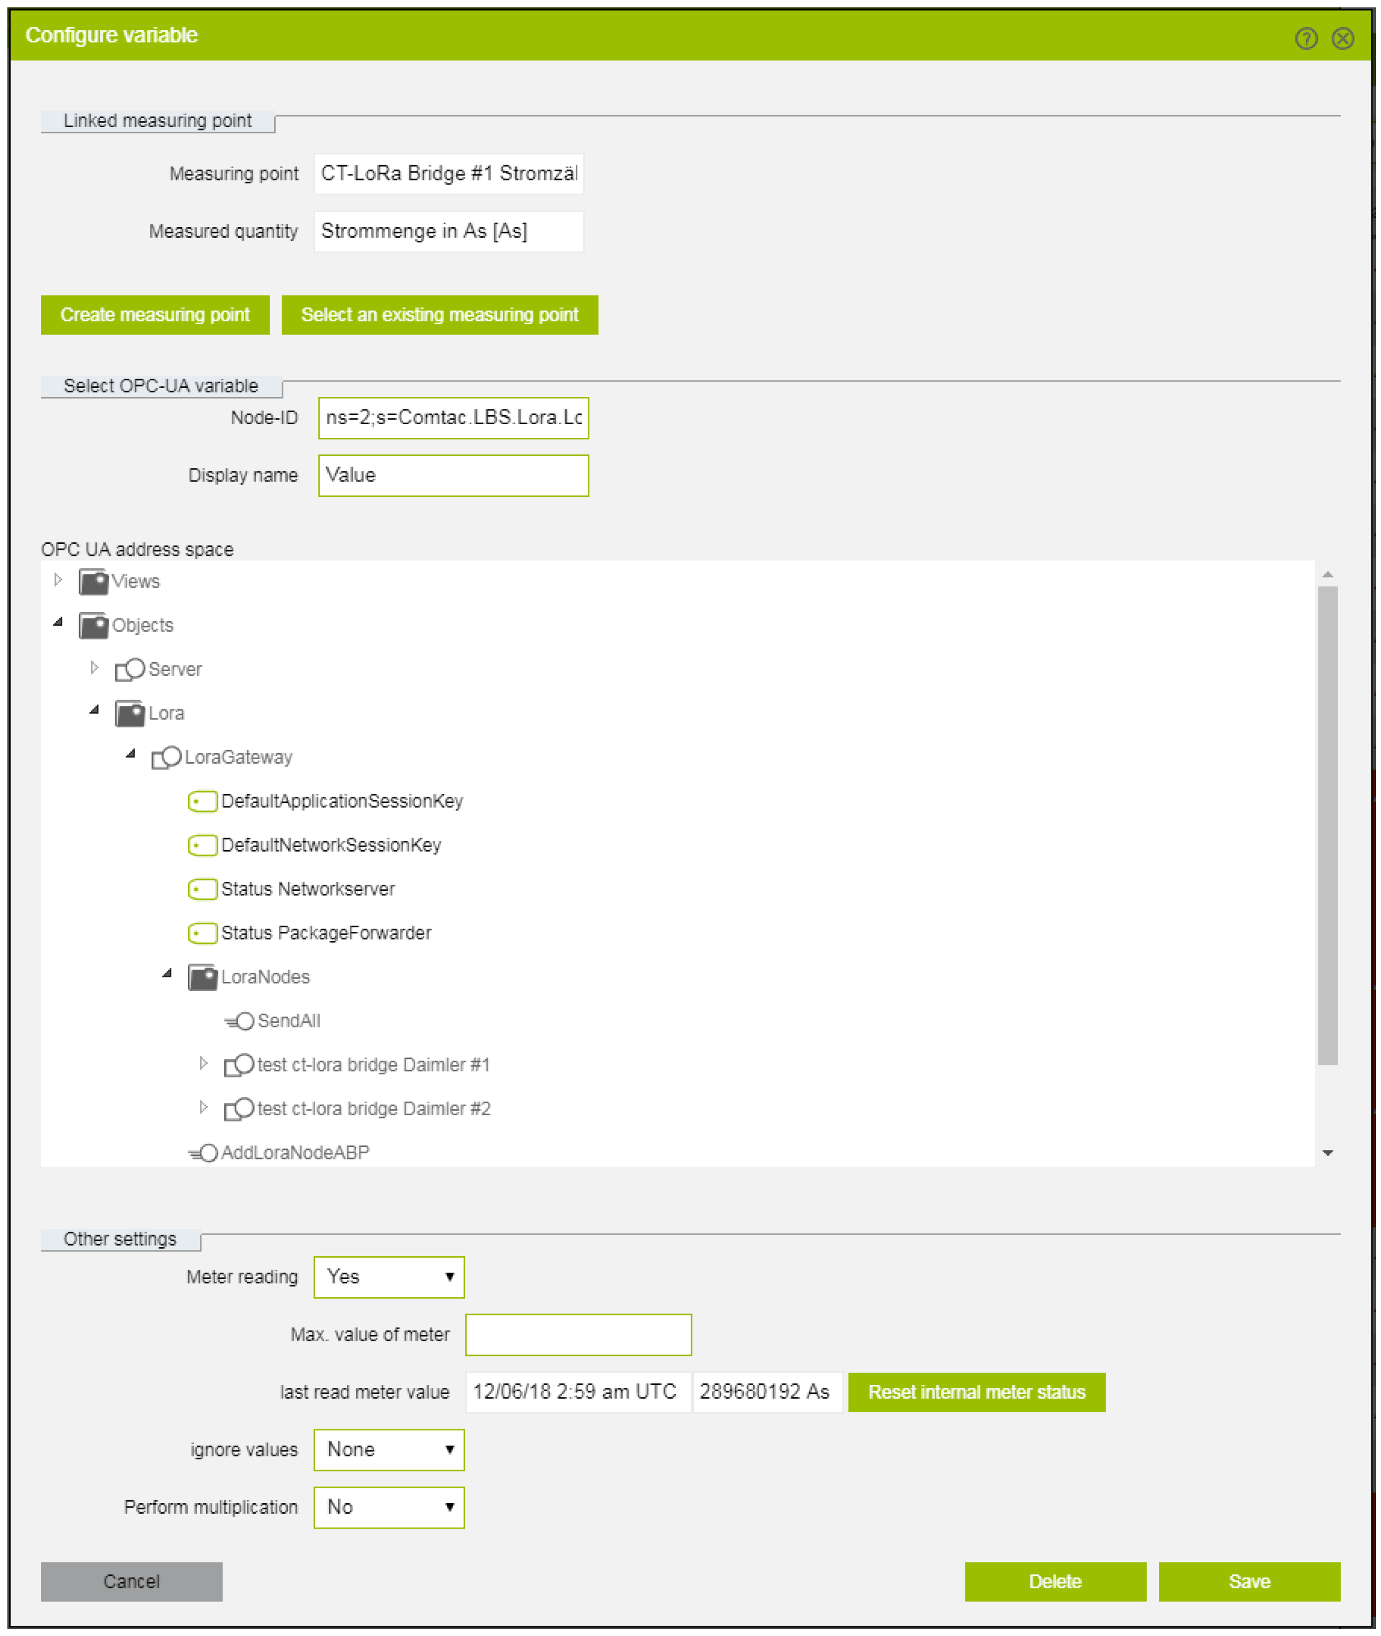
Task: Click the Views folder icon
Action: (x=93, y=581)
